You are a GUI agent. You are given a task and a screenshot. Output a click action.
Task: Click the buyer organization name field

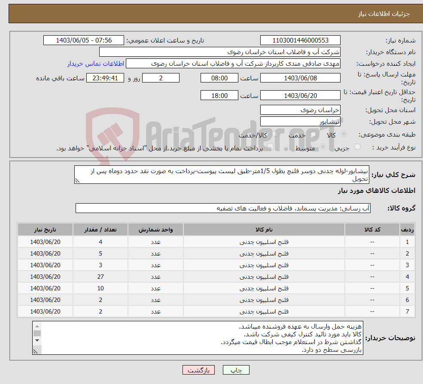[x=220, y=52]
